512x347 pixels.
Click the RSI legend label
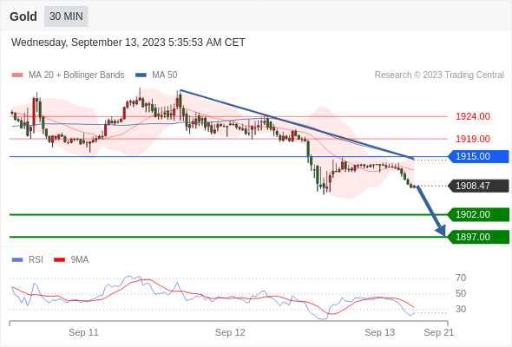(36, 260)
